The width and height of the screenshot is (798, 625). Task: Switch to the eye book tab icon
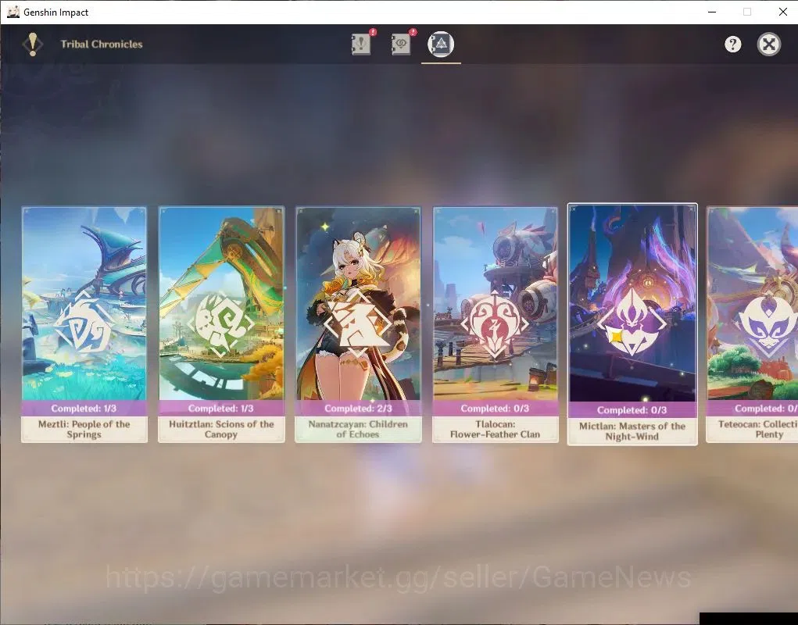click(x=401, y=44)
